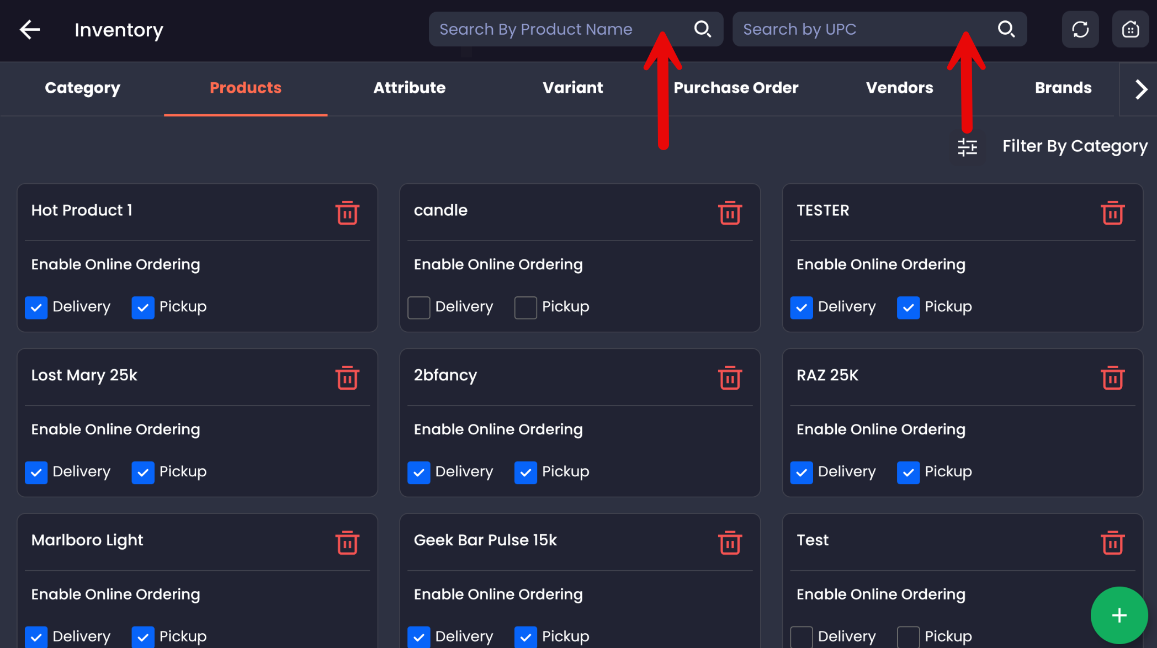Screen dimensions: 1157x648
Task: Click the UPC search magnifier icon
Action: [x=1006, y=29]
